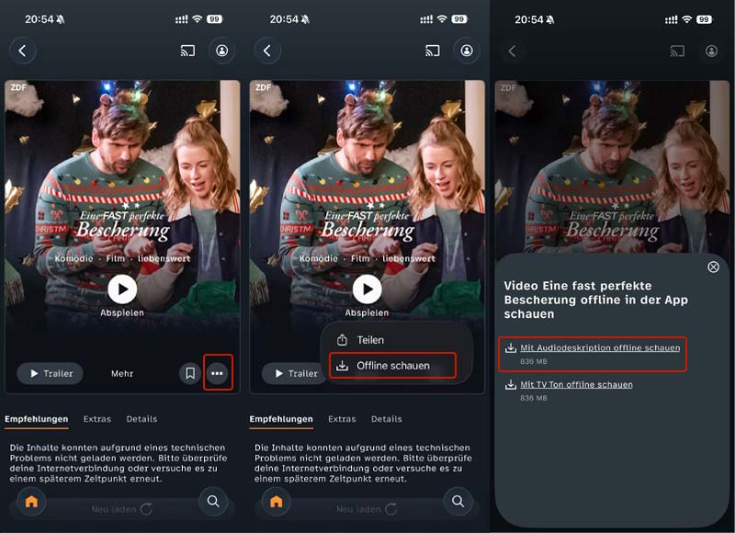Image resolution: width=735 pixels, height=533 pixels.
Task: Open the Details tab
Action: 141,418
